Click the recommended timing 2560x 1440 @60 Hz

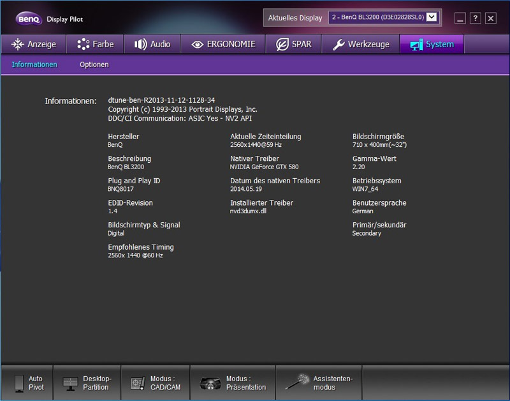[x=135, y=255]
